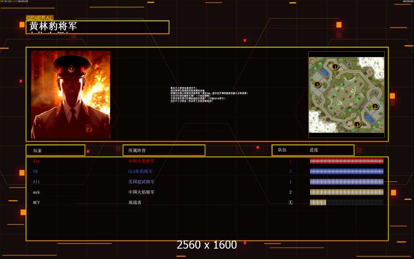
Task: Click the 黄林豹将军 title banner
Action: [x=97, y=27]
